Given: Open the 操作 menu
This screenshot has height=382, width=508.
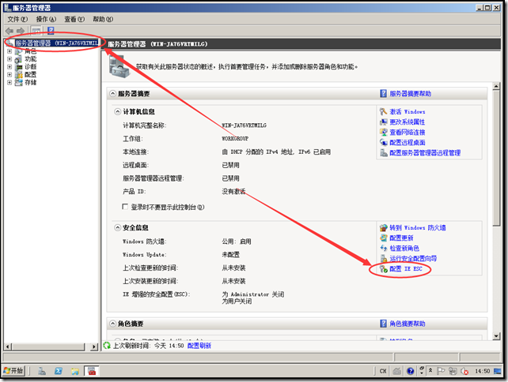Looking at the screenshot, I should click(x=46, y=20).
